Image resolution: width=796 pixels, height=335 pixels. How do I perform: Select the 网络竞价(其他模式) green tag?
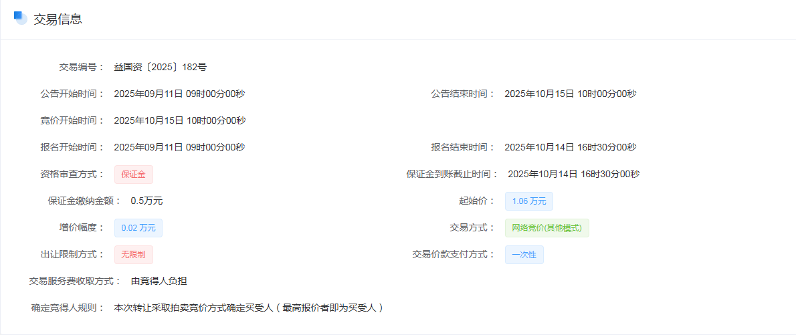coord(546,228)
